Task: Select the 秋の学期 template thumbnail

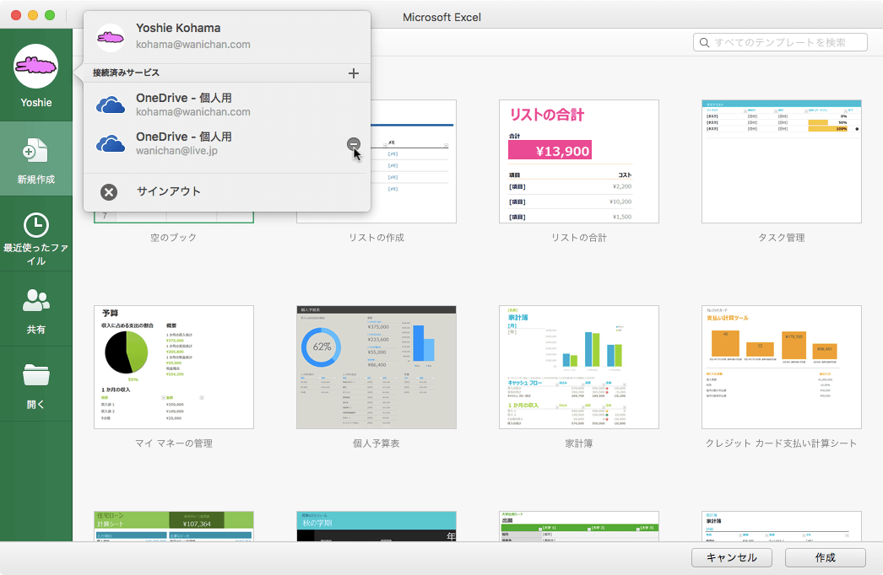Action: point(376,526)
